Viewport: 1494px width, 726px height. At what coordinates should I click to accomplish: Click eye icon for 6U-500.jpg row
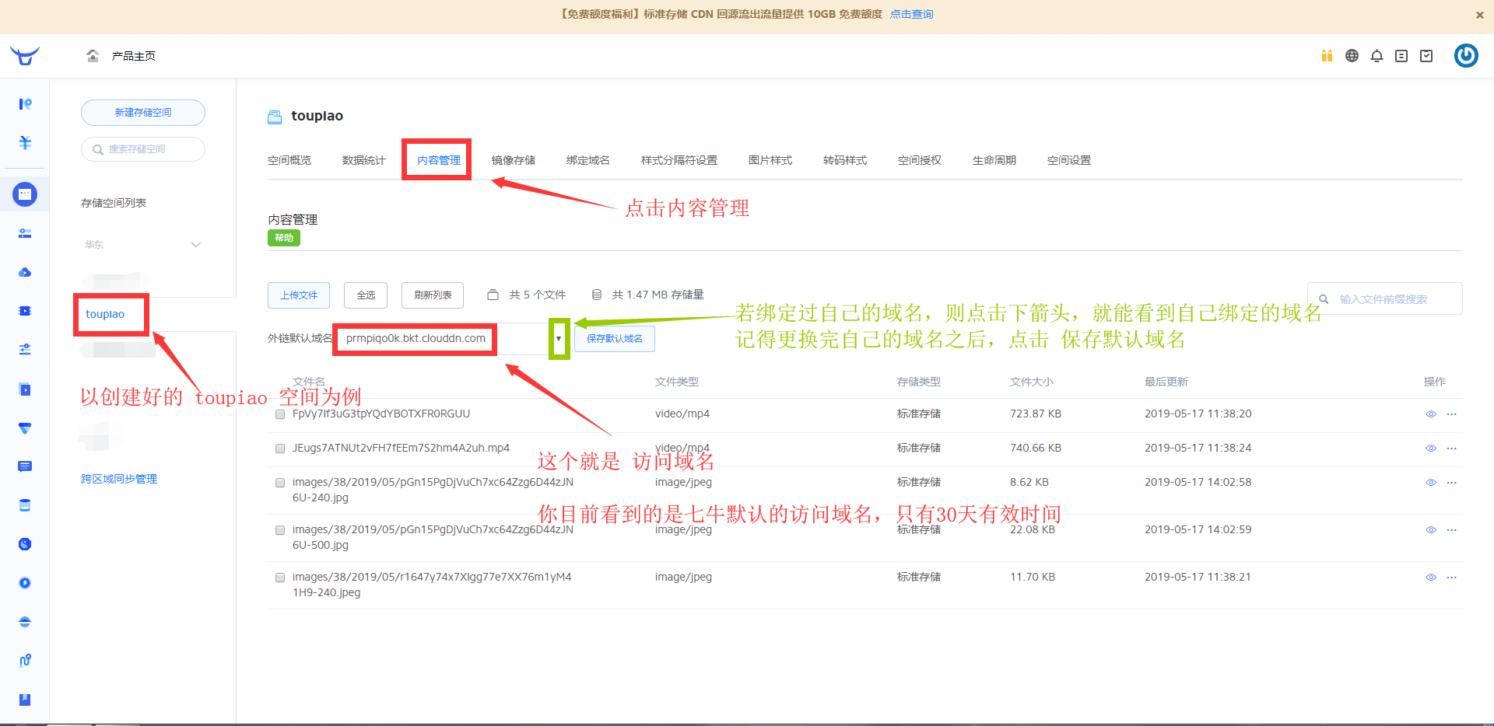click(x=1430, y=530)
